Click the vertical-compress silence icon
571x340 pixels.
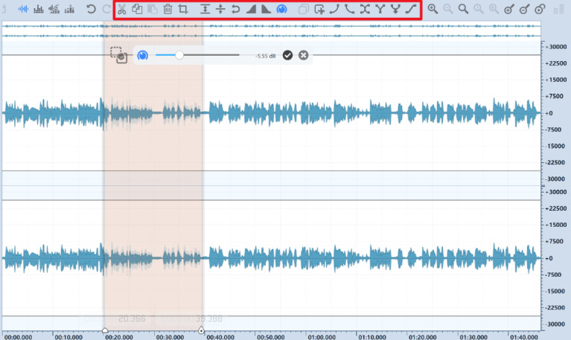click(x=220, y=9)
